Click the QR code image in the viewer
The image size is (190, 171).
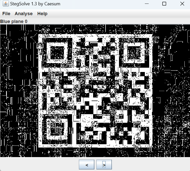point(95,91)
